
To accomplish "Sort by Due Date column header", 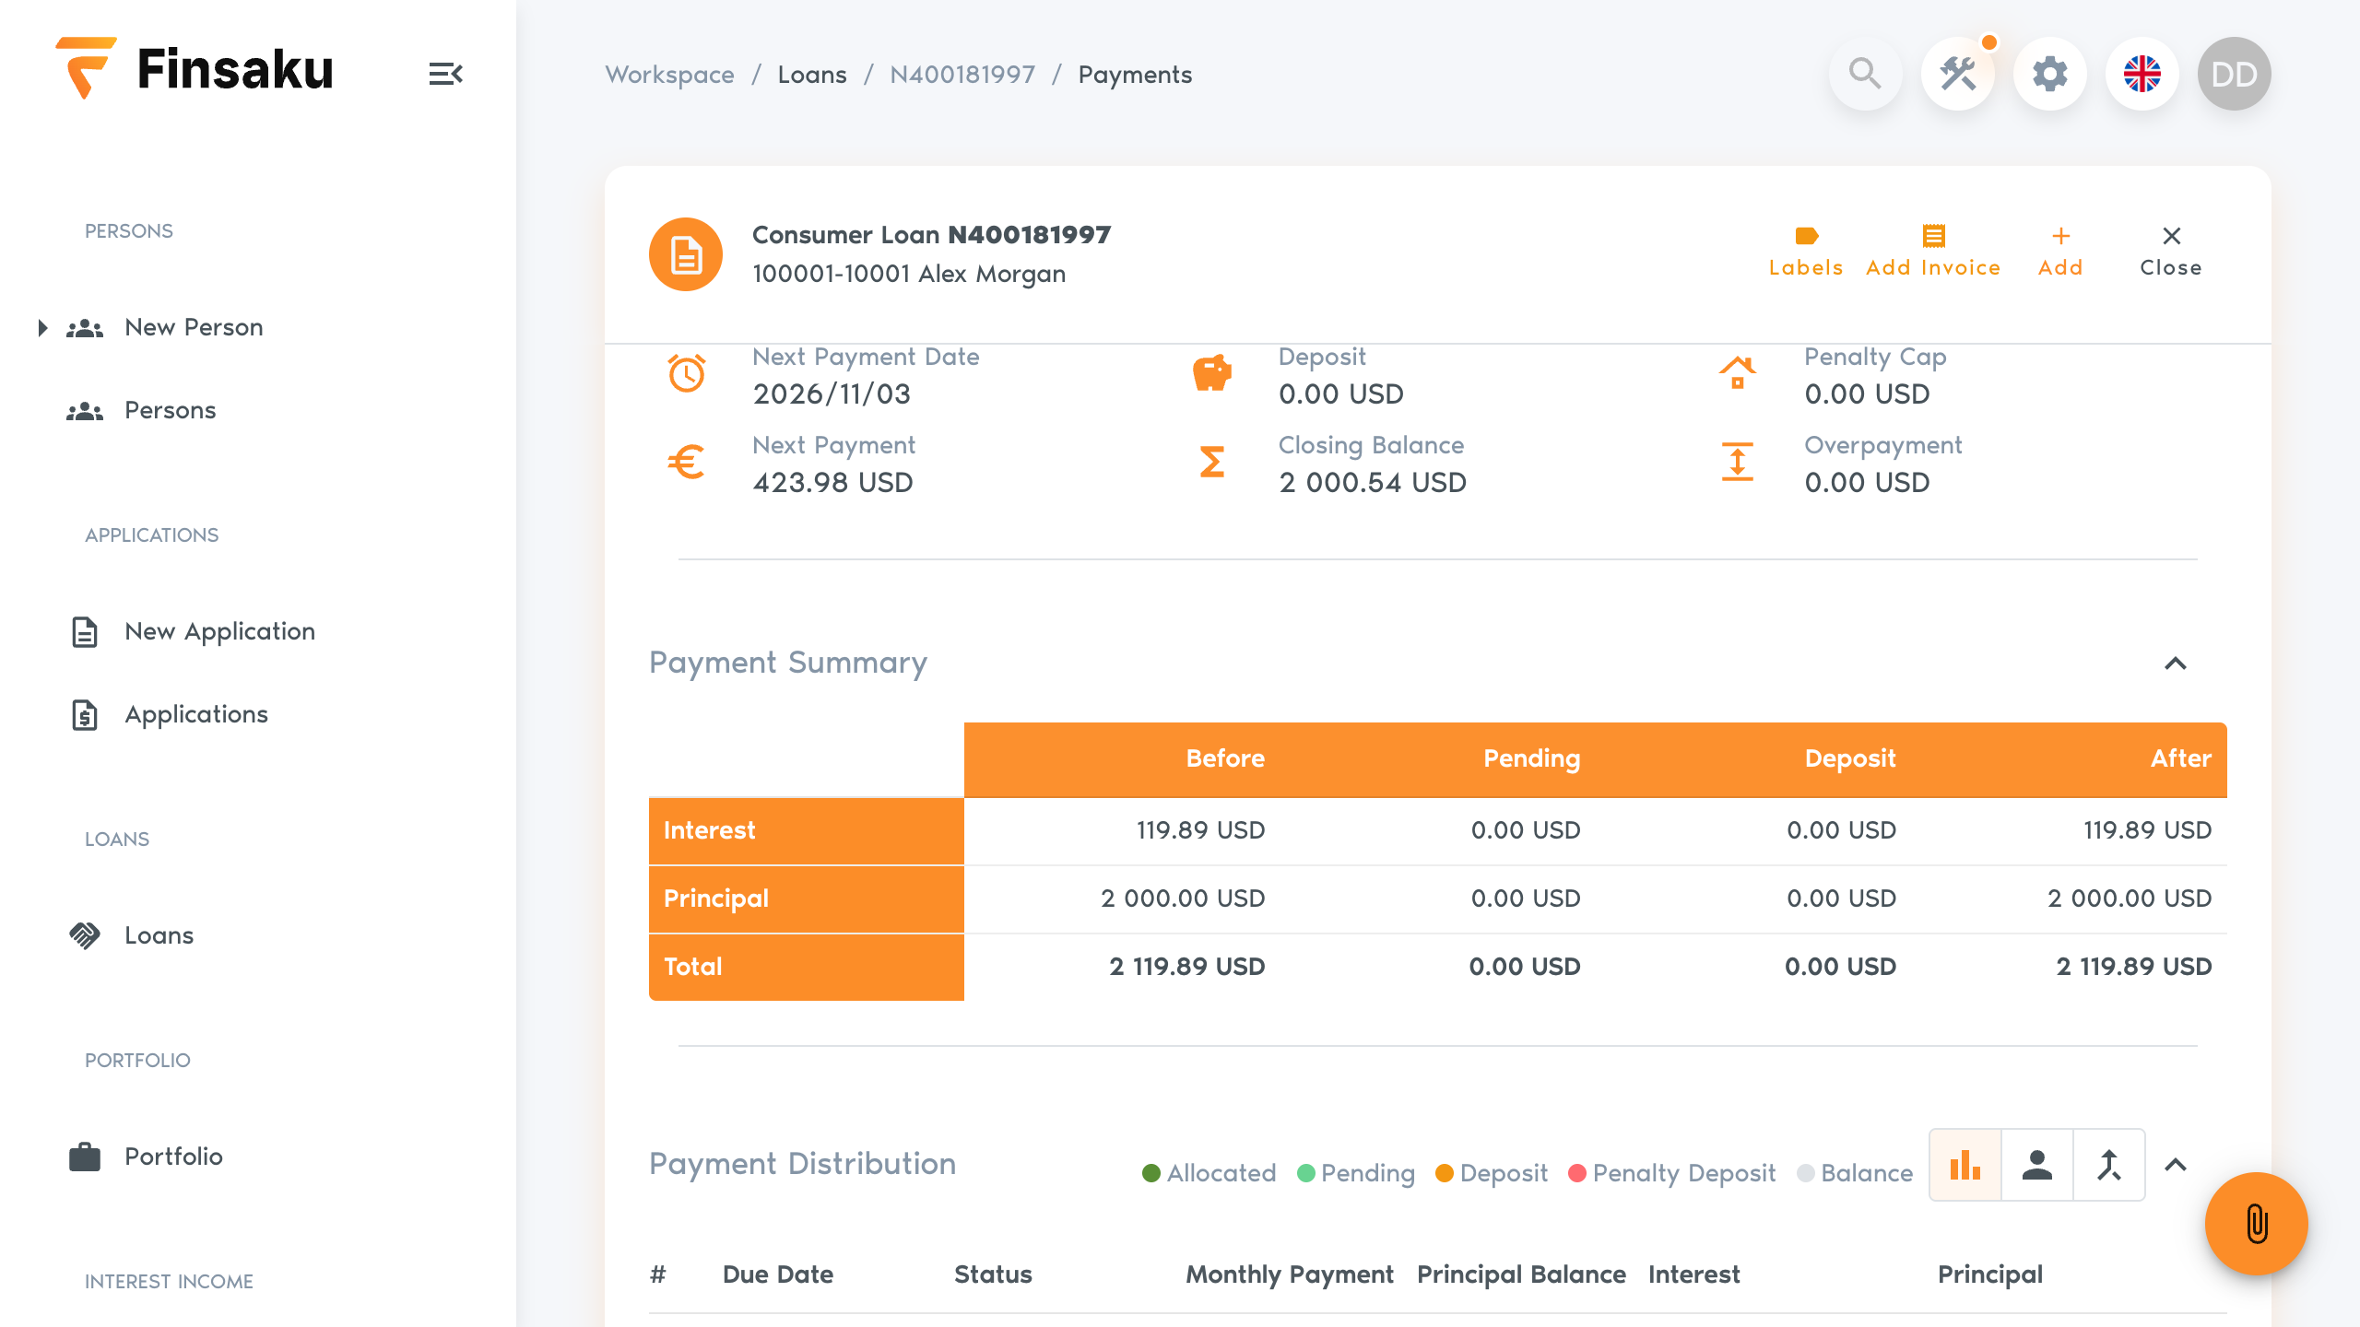I will coord(777,1274).
